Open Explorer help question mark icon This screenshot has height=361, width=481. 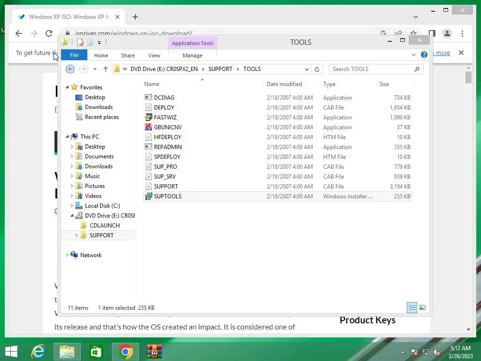click(x=424, y=55)
